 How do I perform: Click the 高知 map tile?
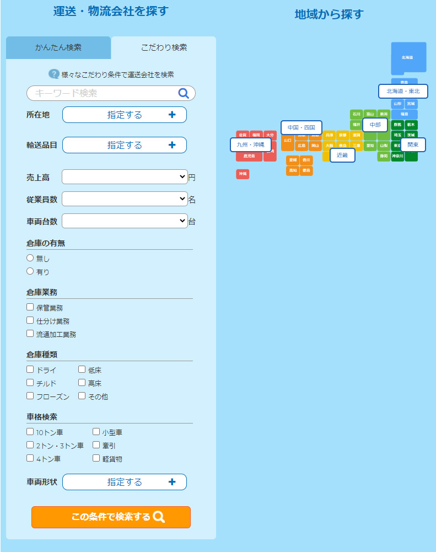tap(293, 171)
